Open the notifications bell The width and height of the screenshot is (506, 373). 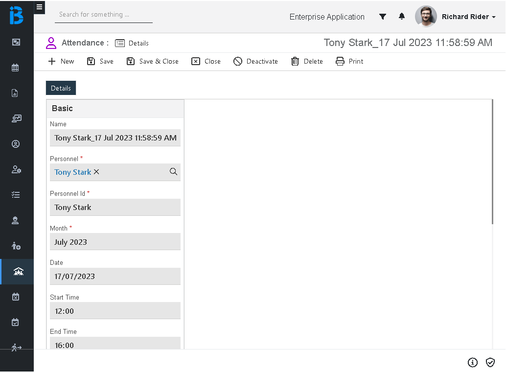[401, 16]
